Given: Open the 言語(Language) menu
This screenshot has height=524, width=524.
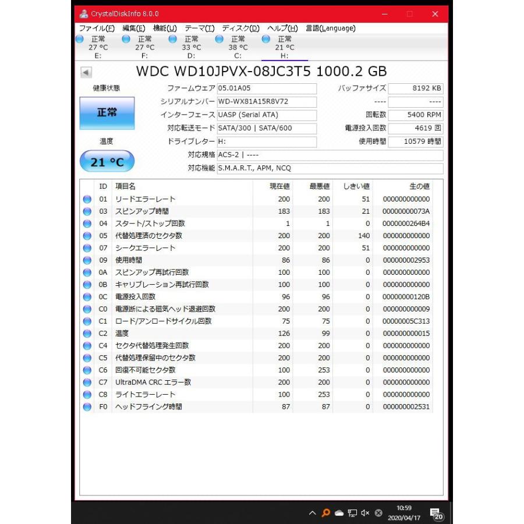Looking at the screenshot, I should point(330,29).
